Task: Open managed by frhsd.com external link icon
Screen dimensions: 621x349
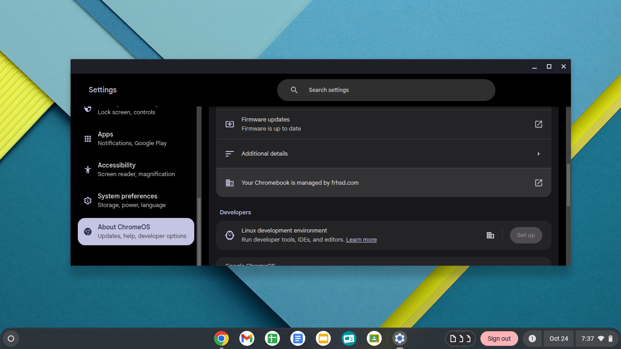Action: (538, 183)
